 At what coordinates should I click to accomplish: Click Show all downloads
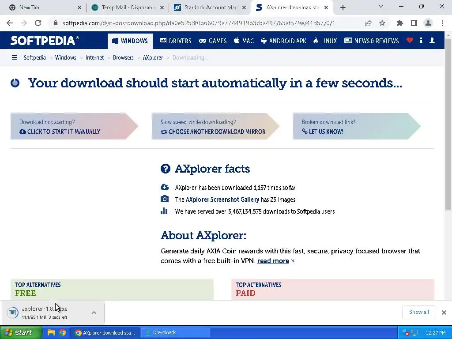[x=419, y=312]
